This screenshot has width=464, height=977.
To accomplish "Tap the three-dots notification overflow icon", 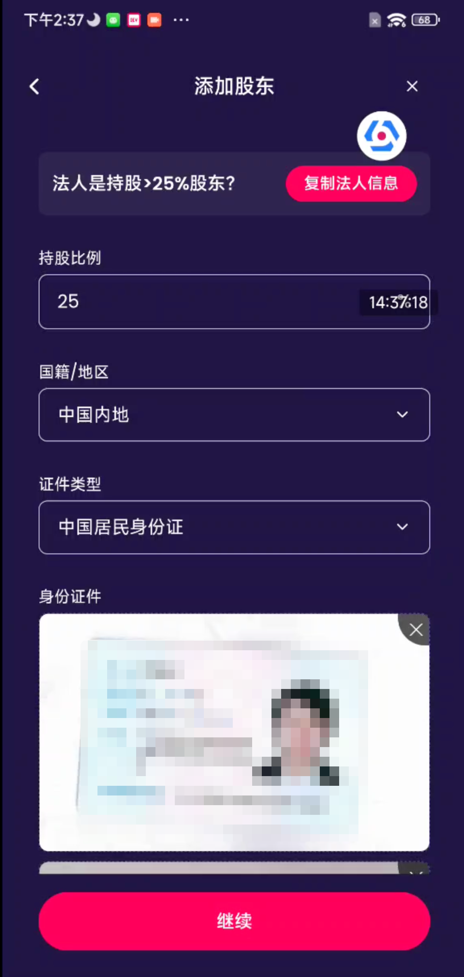I will (x=181, y=20).
